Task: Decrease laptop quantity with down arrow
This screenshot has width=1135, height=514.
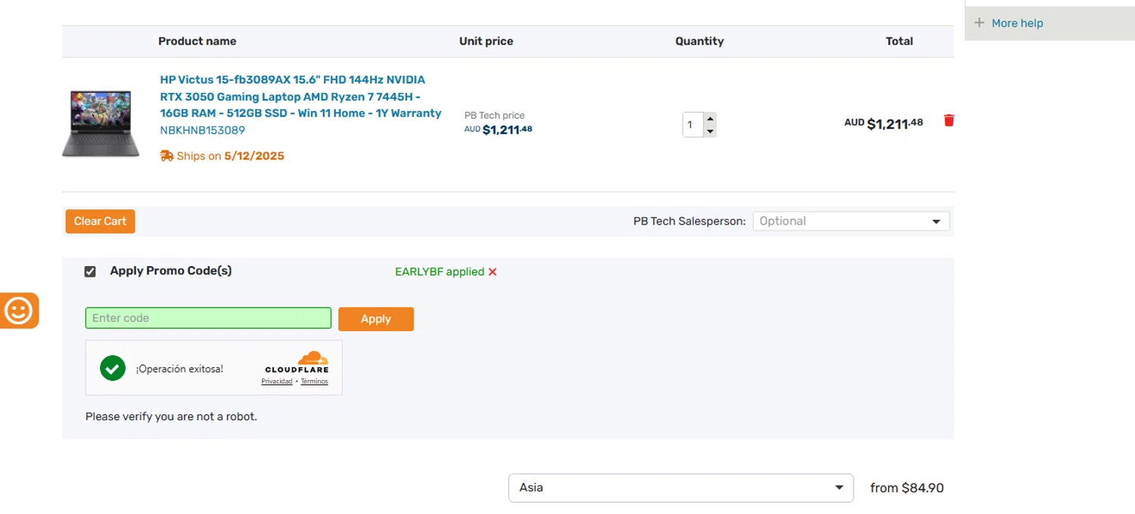Action: [x=710, y=132]
